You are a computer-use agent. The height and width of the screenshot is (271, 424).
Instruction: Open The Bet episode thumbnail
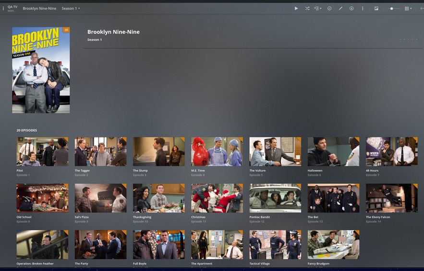[x=333, y=198]
